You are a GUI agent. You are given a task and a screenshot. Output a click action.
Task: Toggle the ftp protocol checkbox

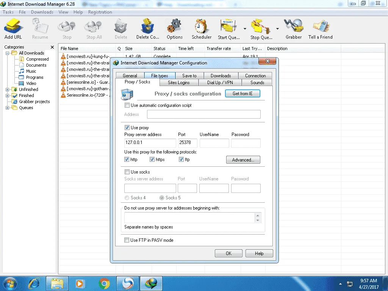(181, 160)
